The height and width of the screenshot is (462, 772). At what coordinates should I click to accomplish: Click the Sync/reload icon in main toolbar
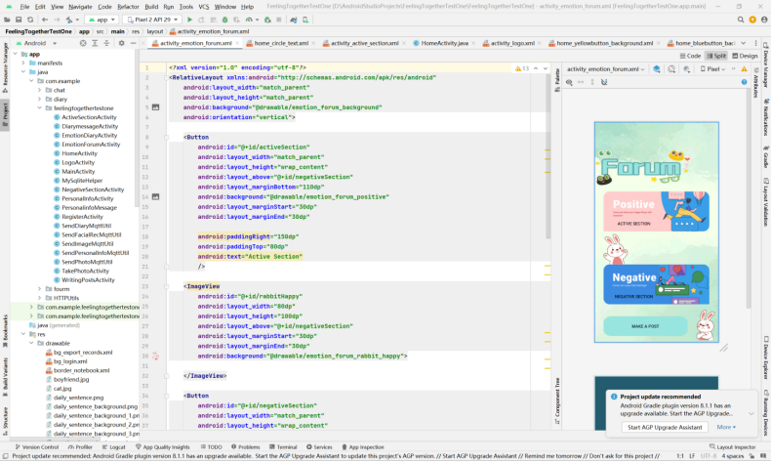tap(30, 20)
